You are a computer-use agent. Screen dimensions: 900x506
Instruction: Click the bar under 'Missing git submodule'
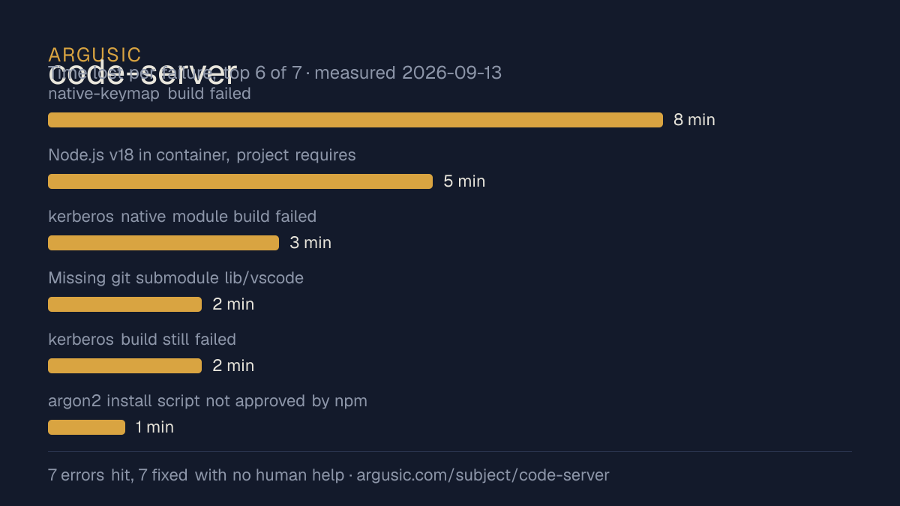click(124, 304)
